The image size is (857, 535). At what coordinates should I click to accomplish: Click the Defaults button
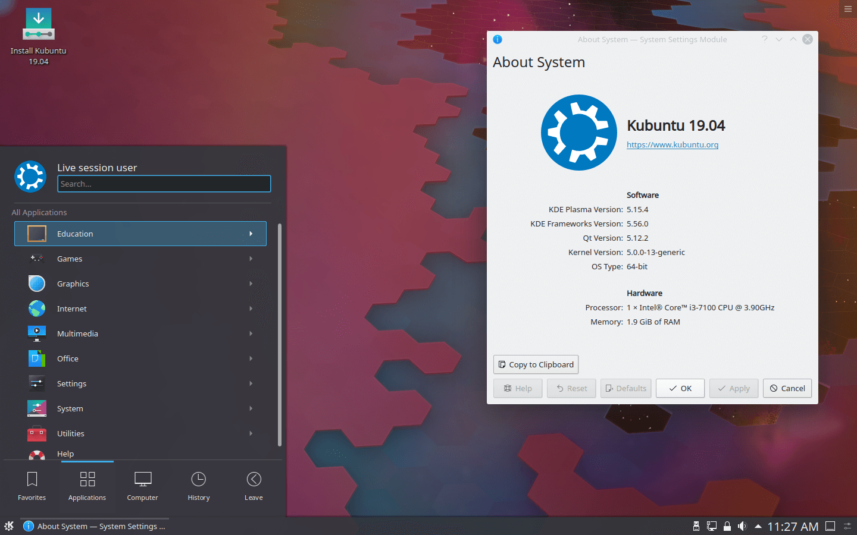click(626, 388)
